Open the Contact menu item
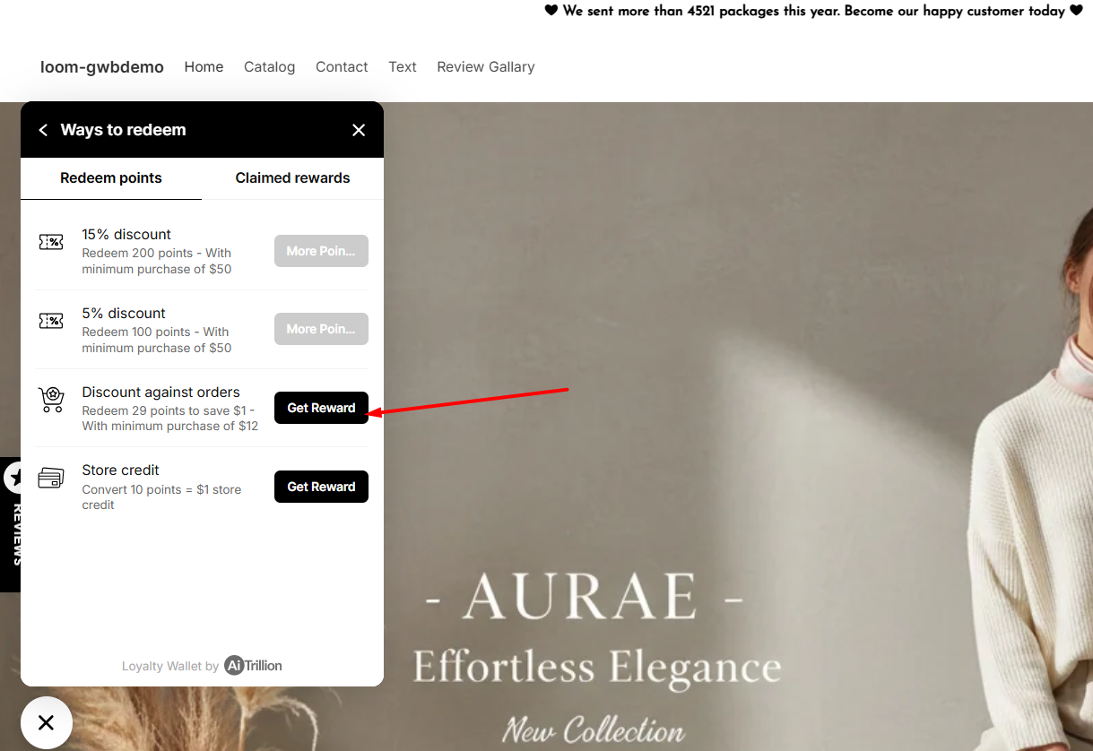The image size is (1093, 751). [342, 67]
